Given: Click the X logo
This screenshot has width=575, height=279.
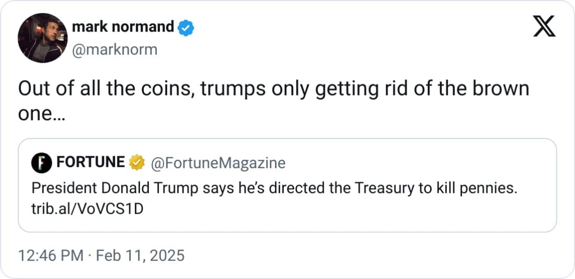Looking at the screenshot, I should pyautogui.click(x=544, y=26).
